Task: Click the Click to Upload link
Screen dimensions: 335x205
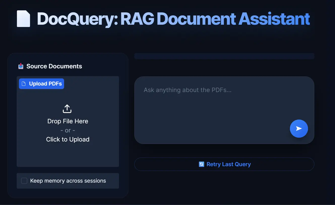Action: click(68, 139)
